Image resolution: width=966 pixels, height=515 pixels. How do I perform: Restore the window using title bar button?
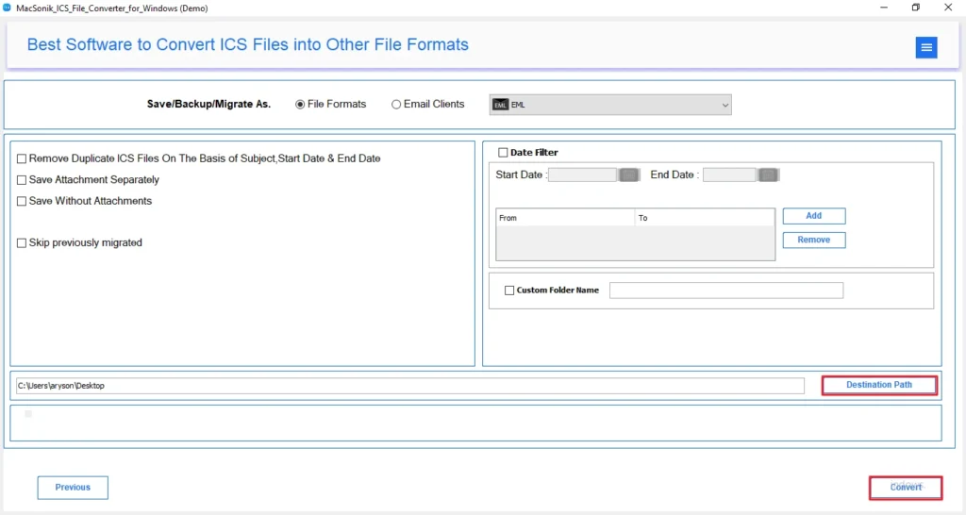pyautogui.click(x=915, y=8)
